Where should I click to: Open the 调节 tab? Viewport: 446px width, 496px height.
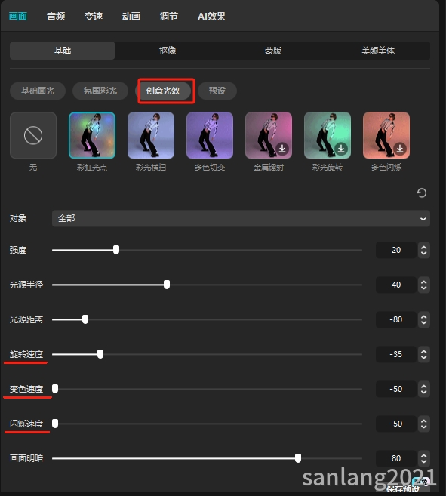[x=168, y=17]
